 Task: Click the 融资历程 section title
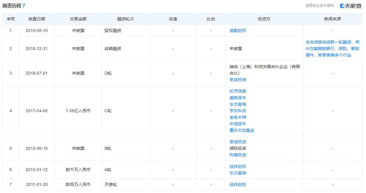(x=12, y=6)
